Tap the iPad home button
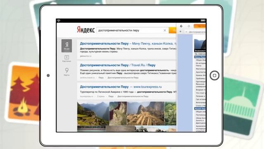This screenshot has height=149, width=264. [x=214, y=75]
